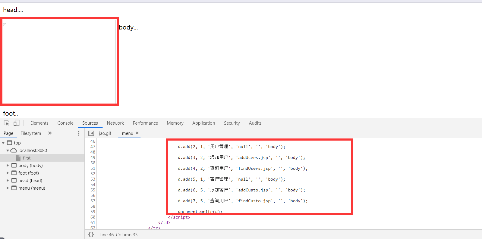Image resolution: width=482 pixels, height=239 pixels.
Task: Pretty print source with braces icon
Action: tap(91, 234)
